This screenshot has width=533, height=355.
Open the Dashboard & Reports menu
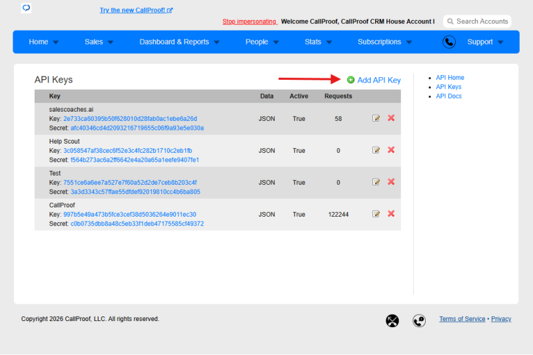(174, 42)
